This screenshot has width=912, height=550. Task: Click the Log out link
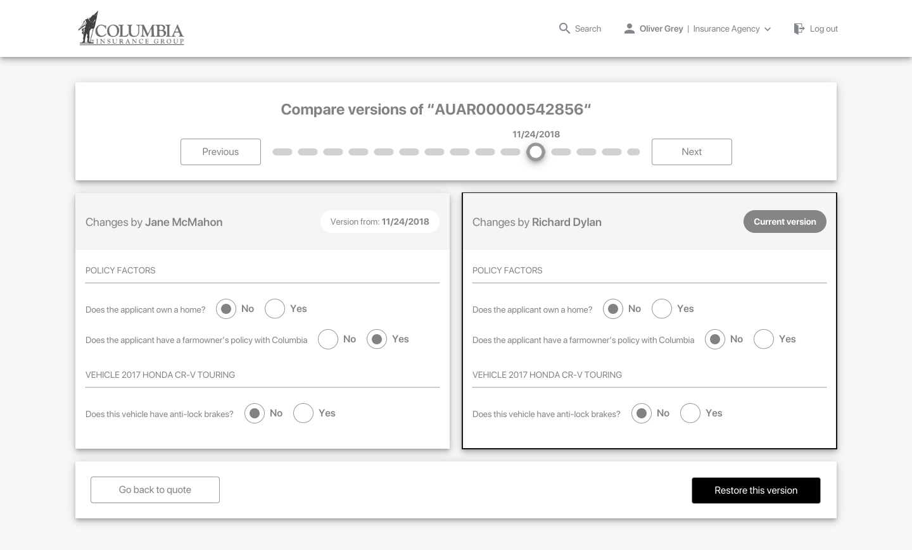click(823, 28)
